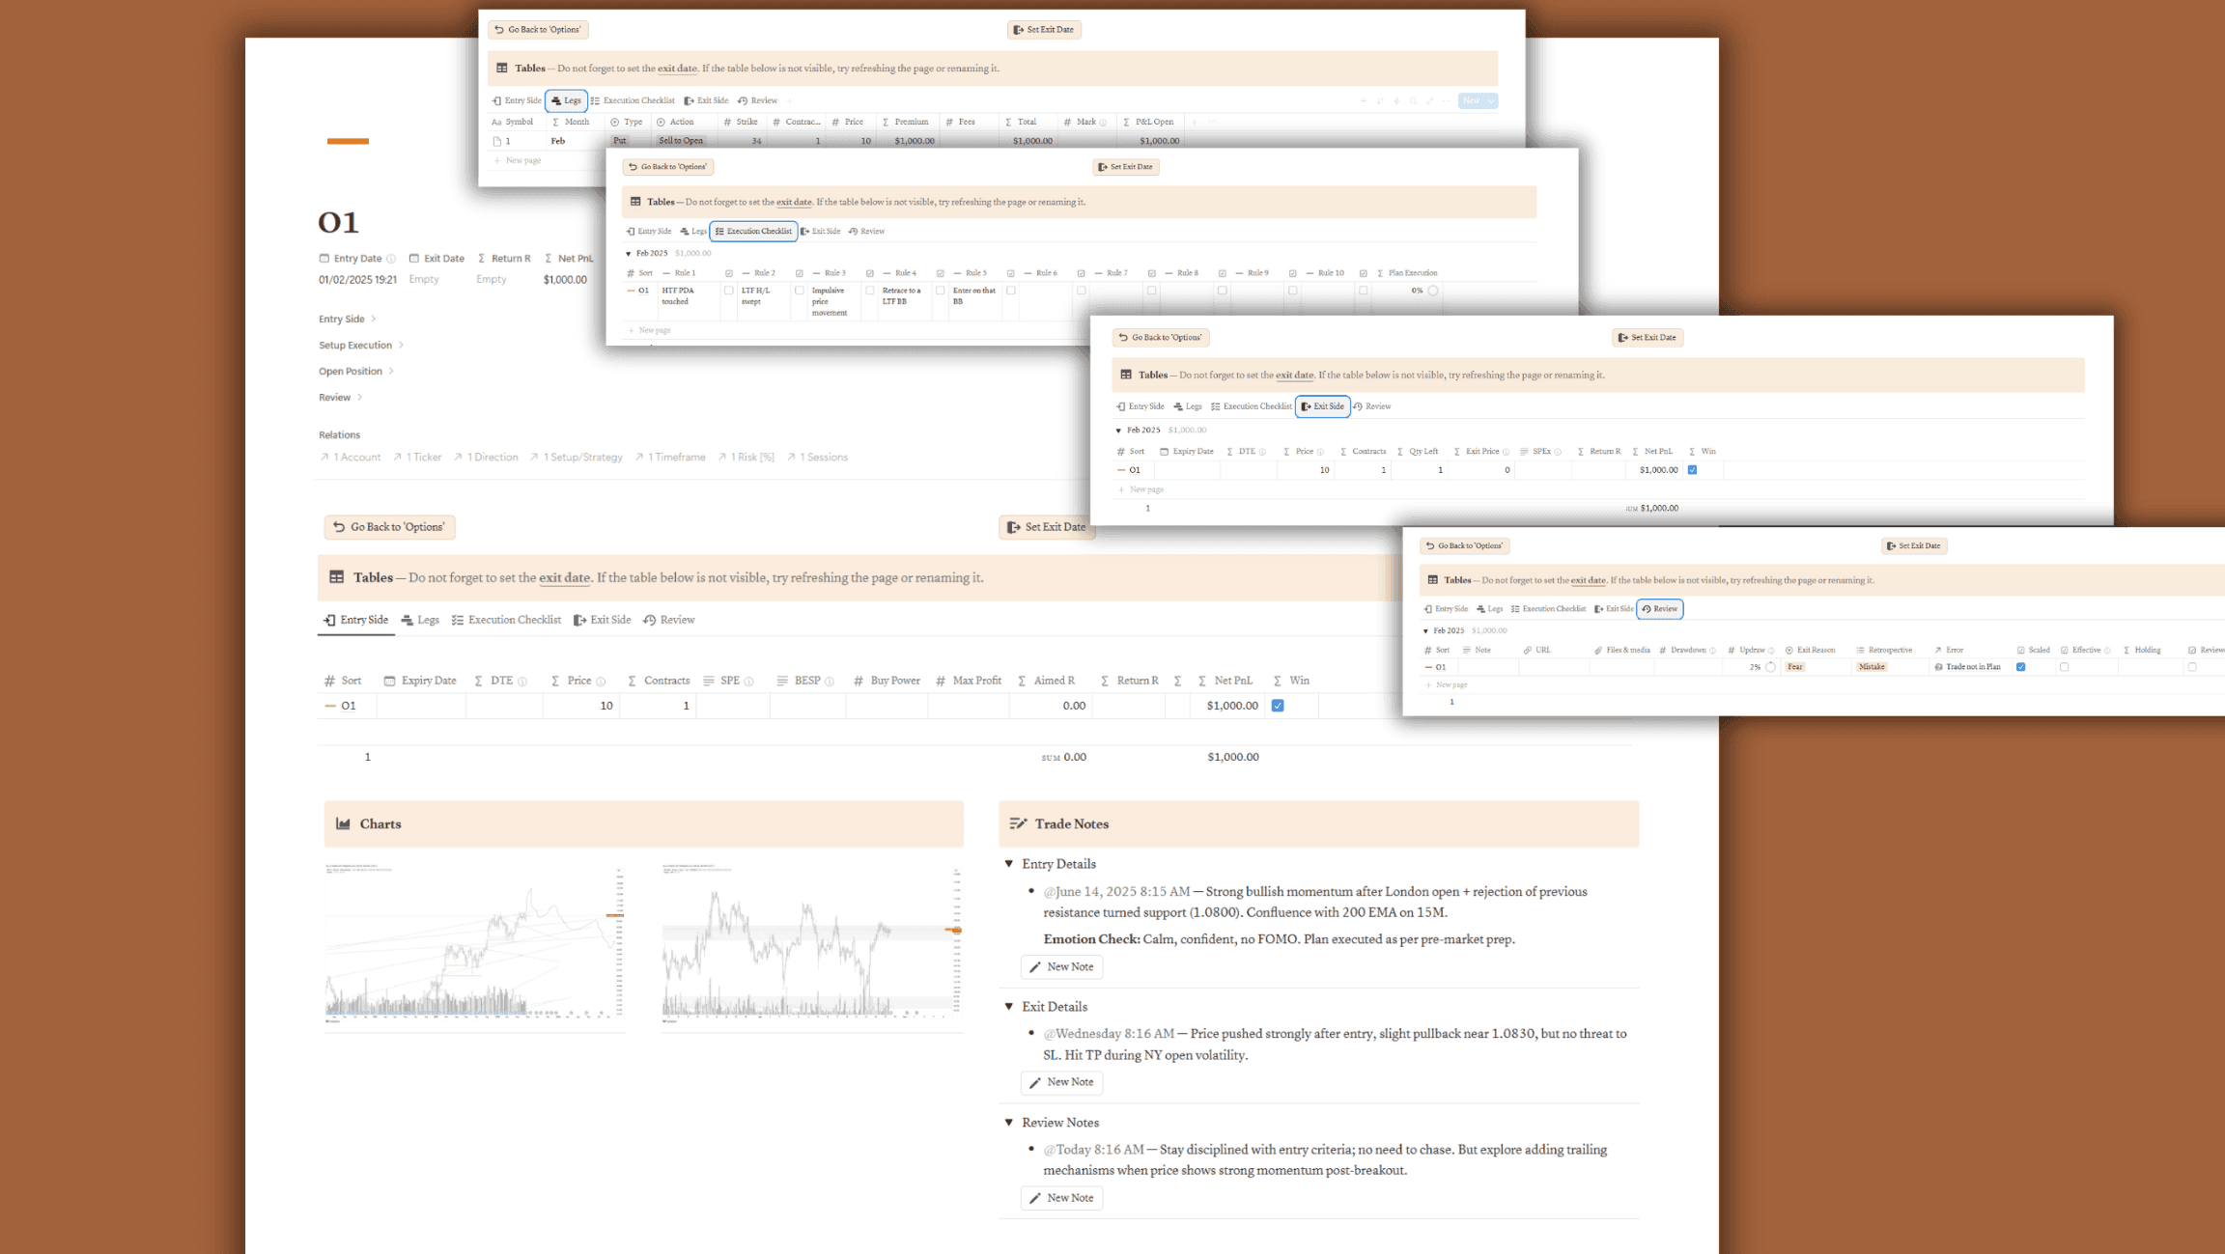The height and width of the screenshot is (1254, 2225).
Task: Click Plan Execution 0% progress ring
Action: pyautogui.click(x=1433, y=291)
